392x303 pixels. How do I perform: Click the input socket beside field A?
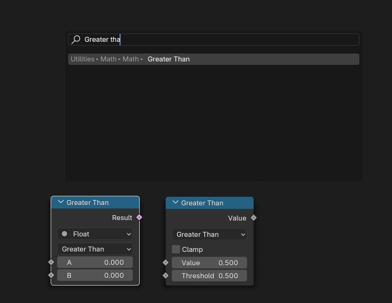(51, 262)
